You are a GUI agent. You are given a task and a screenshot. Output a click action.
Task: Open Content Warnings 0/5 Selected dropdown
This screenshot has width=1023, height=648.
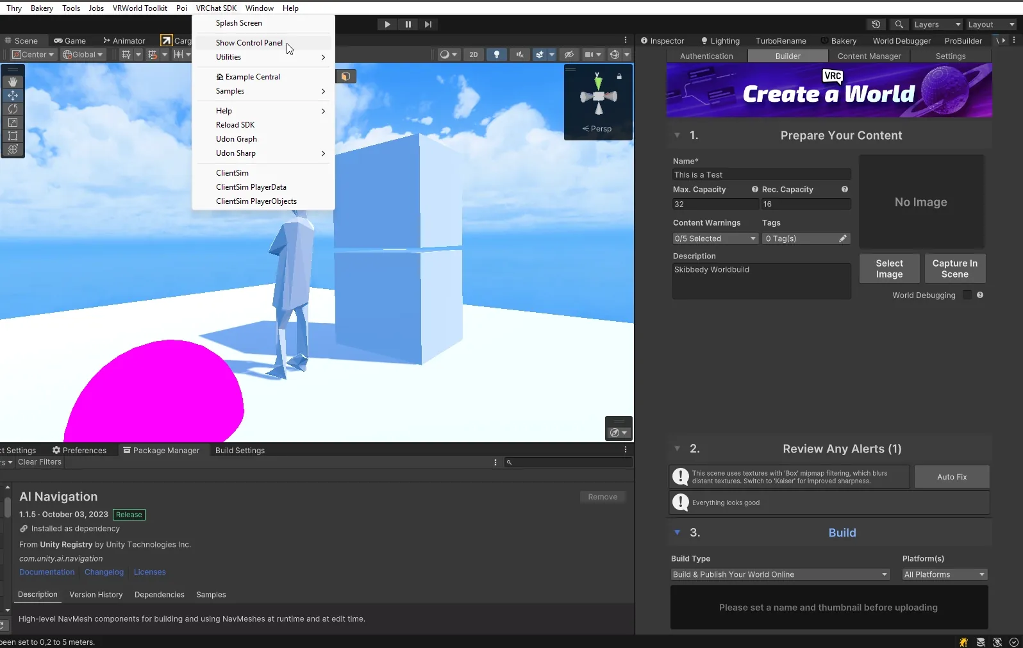click(x=715, y=238)
